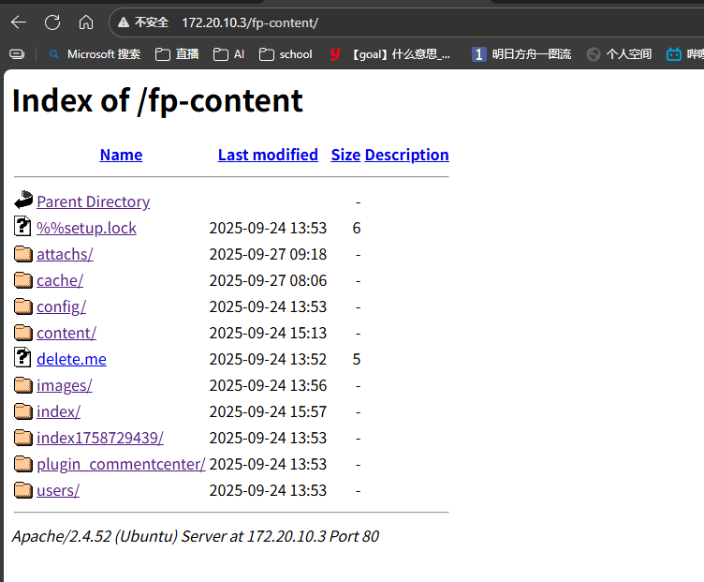Screen dimensions: 704x582
Task: Open the plugin_commentcenter/ directory link
Action: click(121, 464)
